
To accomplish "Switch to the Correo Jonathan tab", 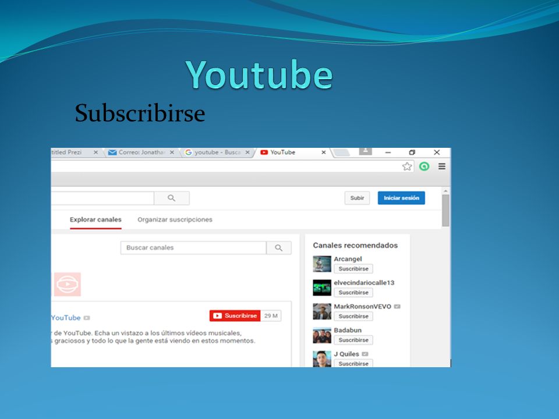I will (141, 152).
